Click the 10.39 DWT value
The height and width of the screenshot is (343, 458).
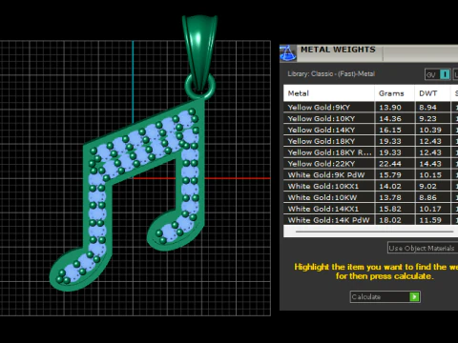[430, 130]
